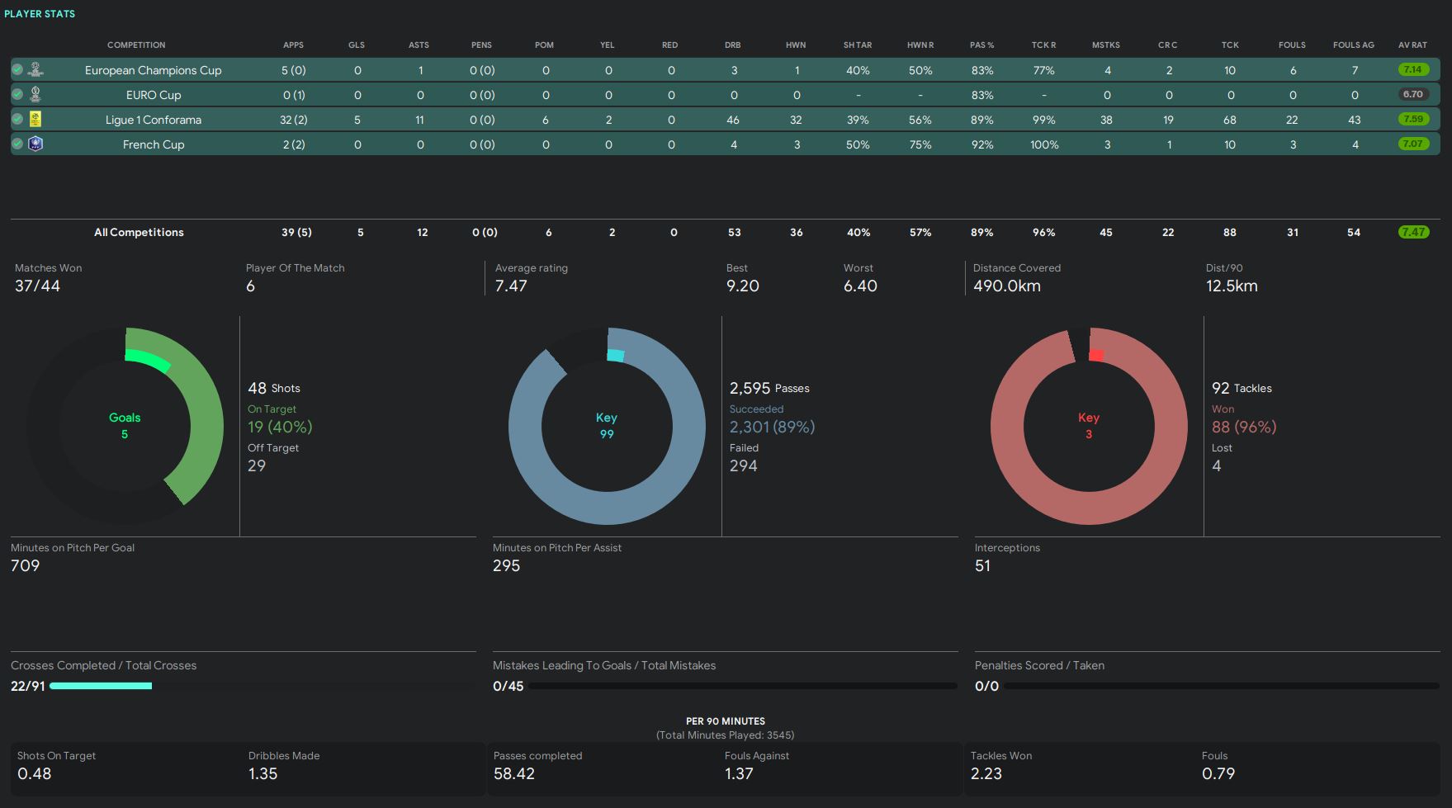Sort by the AV RAT column header
The width and height of the screenshot is (1452, 808).
tap(1412, 45)
